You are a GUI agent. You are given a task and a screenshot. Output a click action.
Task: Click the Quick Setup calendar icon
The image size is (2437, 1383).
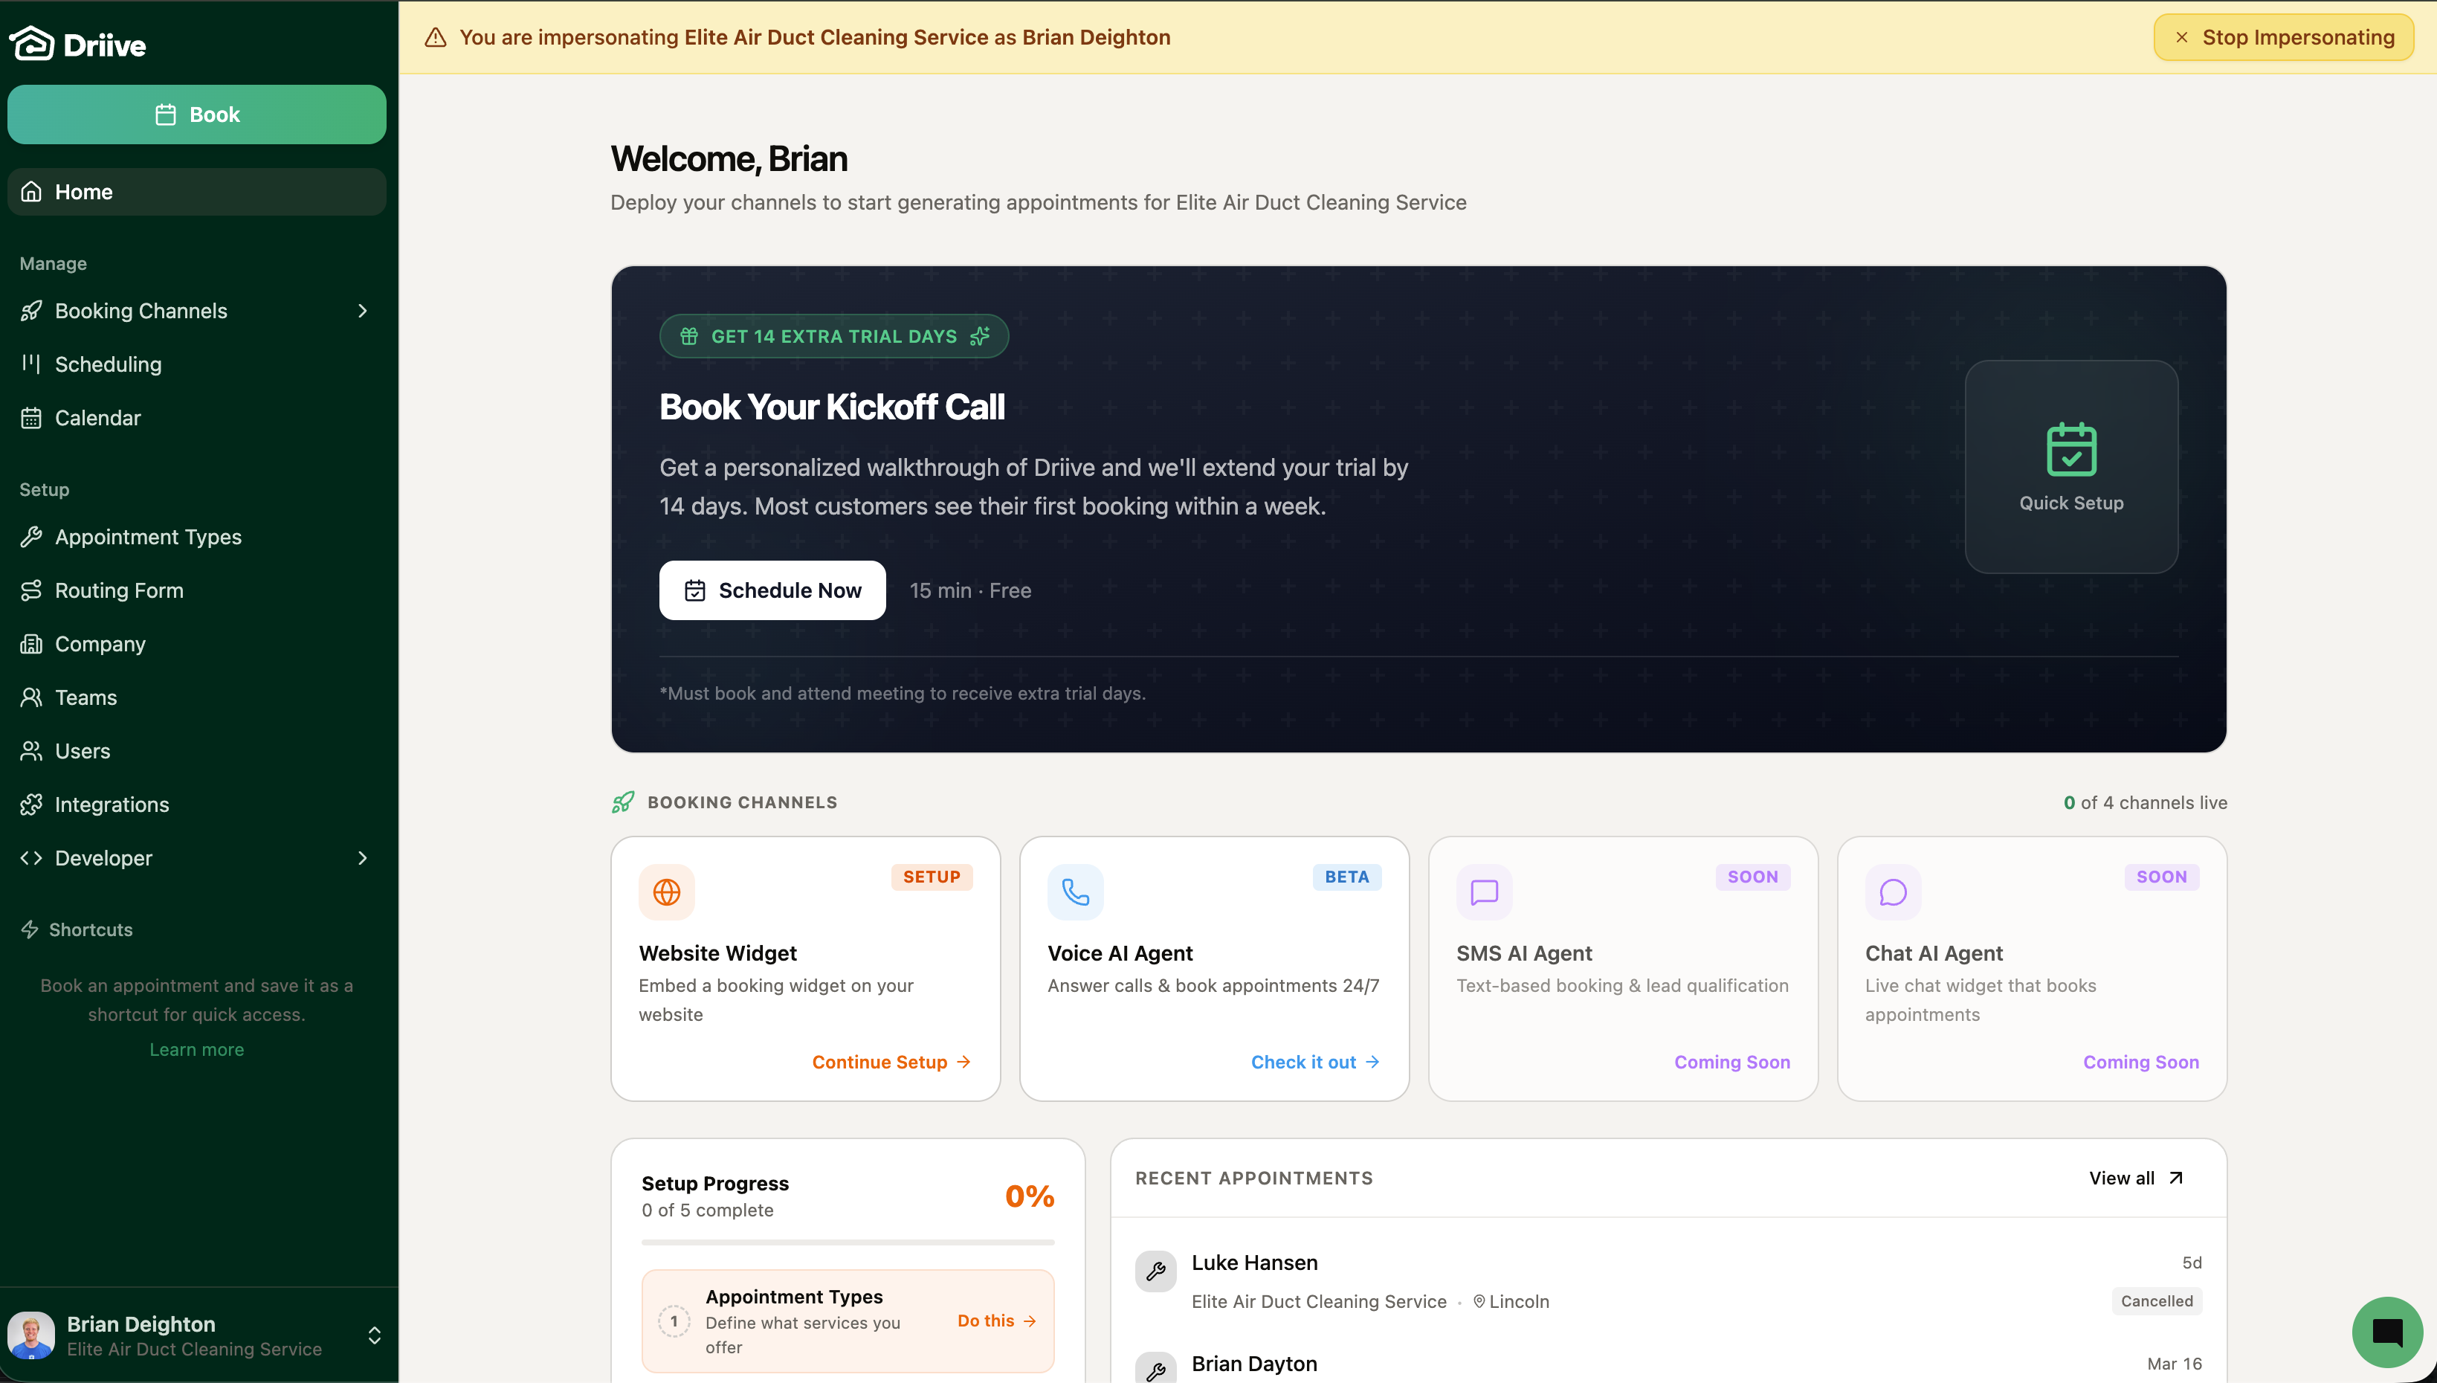pos(2070,449)
